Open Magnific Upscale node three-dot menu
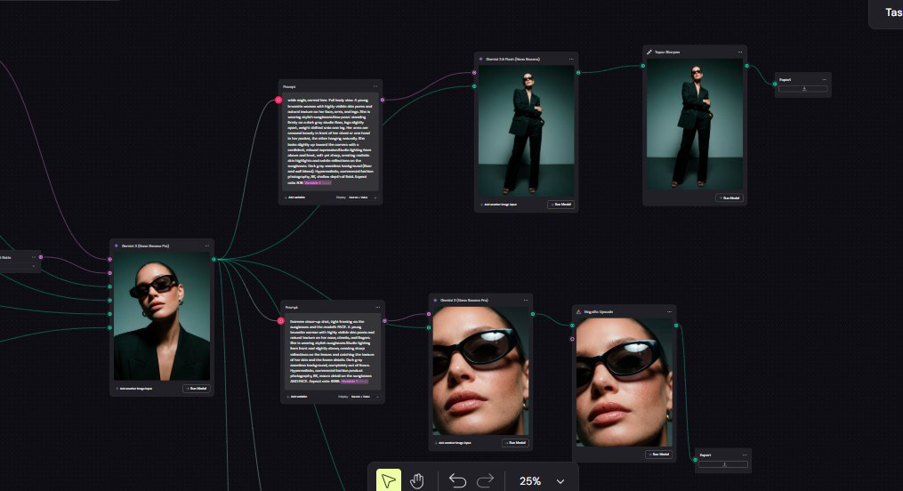The width and height of the screenshot is (903, 491). point(669,311)
